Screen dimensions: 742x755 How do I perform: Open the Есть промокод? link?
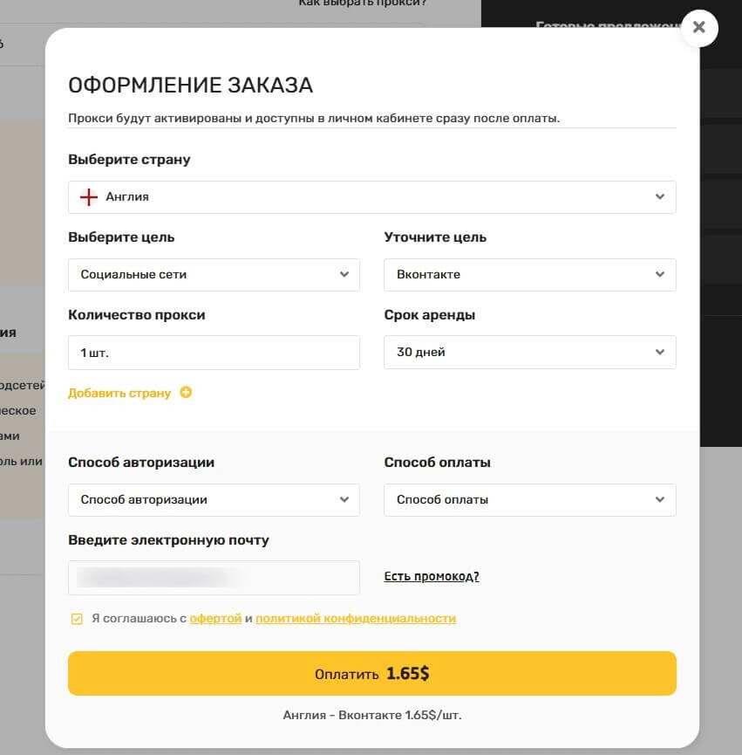tap(432, 576)
